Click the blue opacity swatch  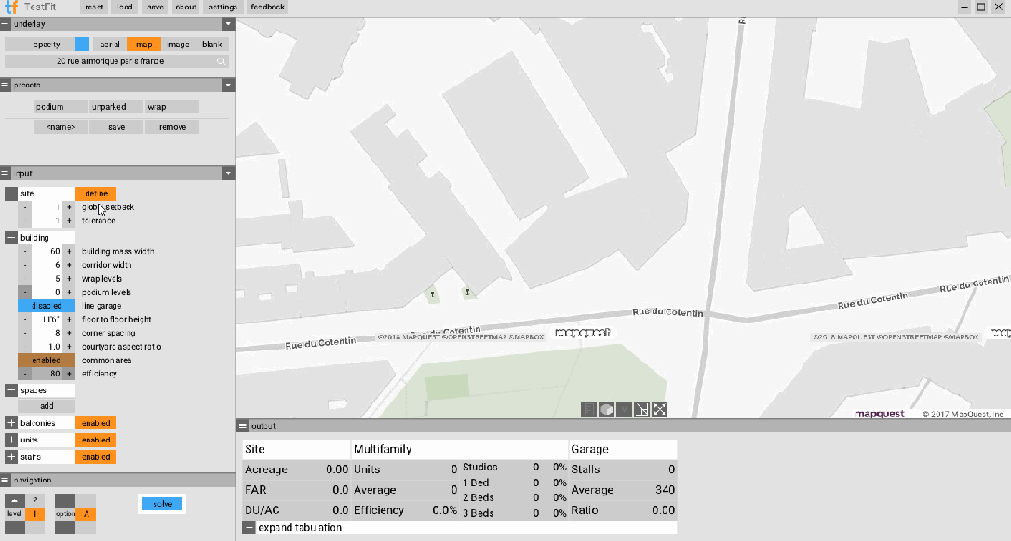pos(82,45)
